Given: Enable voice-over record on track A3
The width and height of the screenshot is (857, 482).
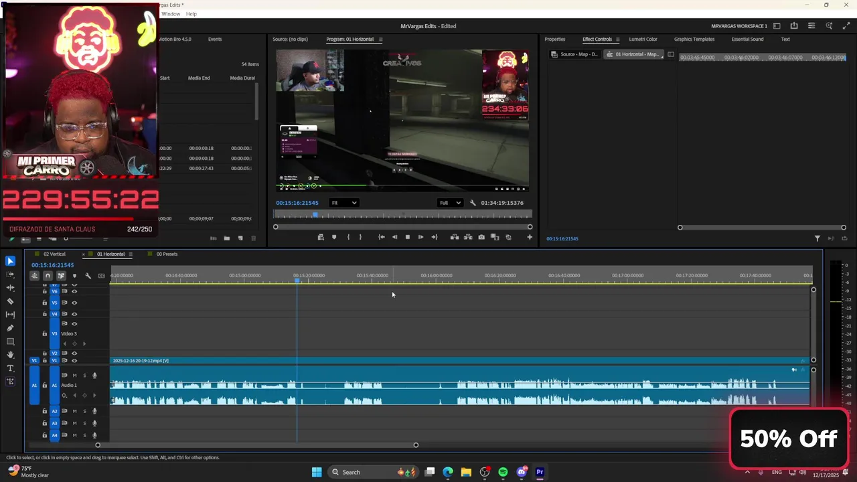Looking at the screenshot, I should pyautogui.click(x=94, y=423).
